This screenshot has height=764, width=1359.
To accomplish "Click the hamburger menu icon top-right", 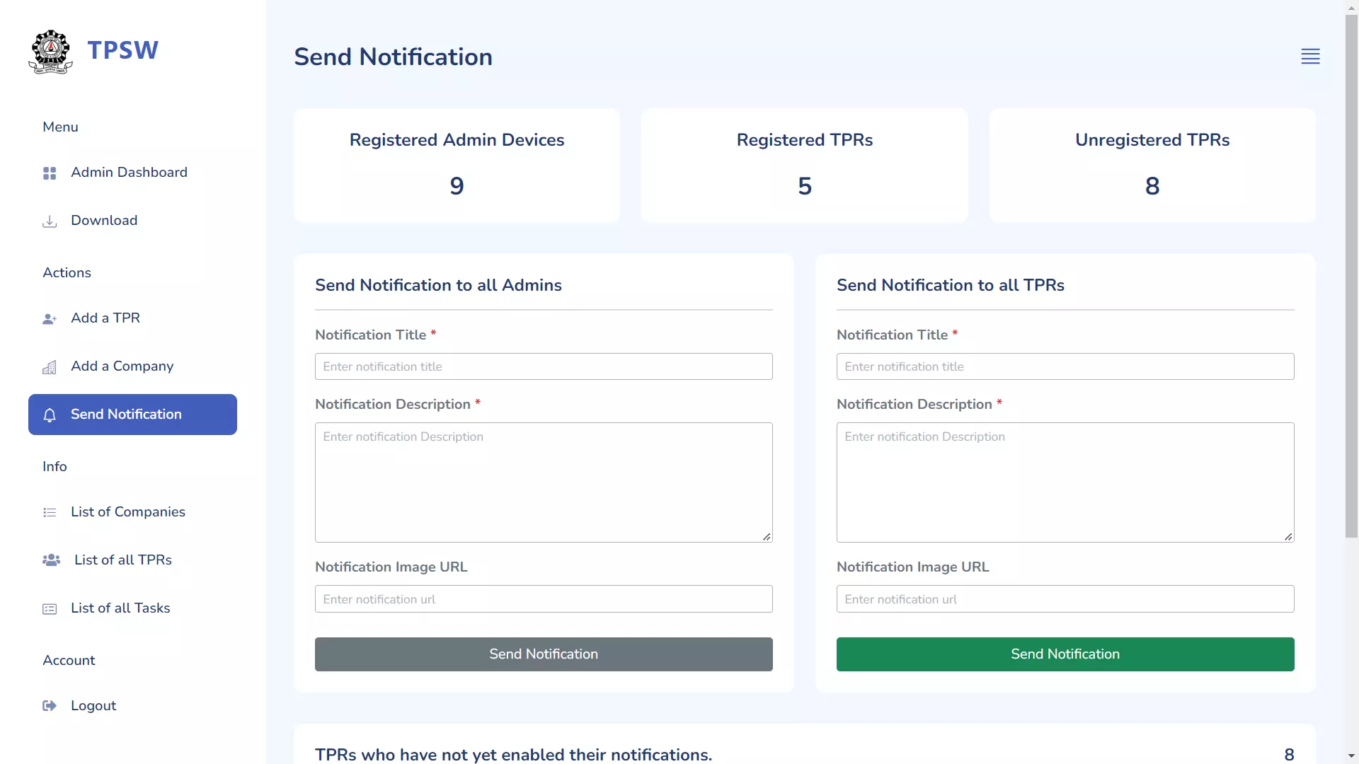I will click(x=1310, y=56).
